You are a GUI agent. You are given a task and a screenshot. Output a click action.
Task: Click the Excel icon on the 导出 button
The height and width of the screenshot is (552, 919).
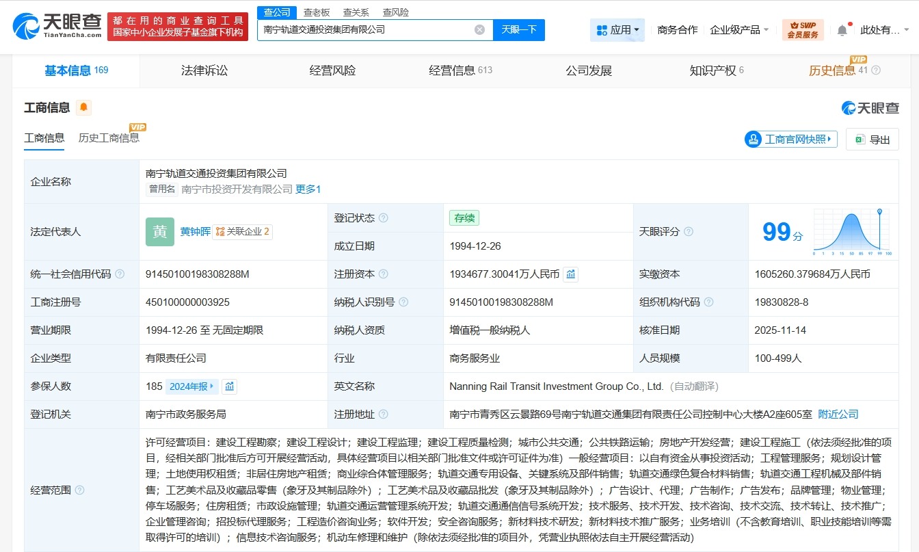861,139
